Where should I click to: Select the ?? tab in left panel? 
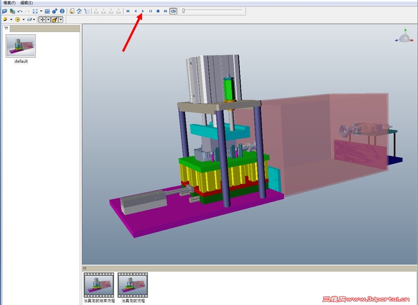[6, 28]
